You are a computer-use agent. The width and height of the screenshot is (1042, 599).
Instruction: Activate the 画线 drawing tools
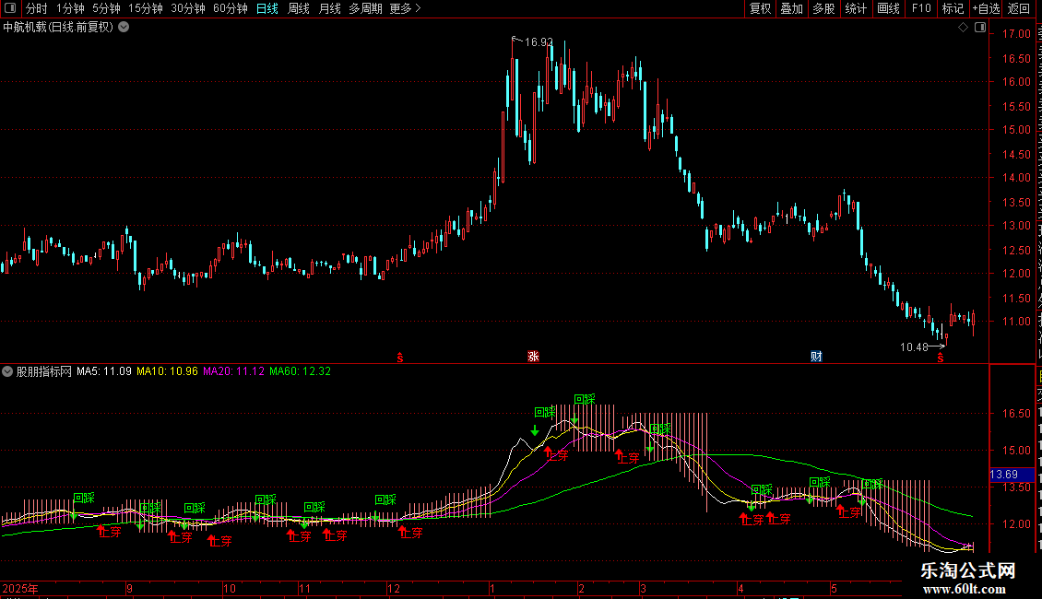[888, 8]
